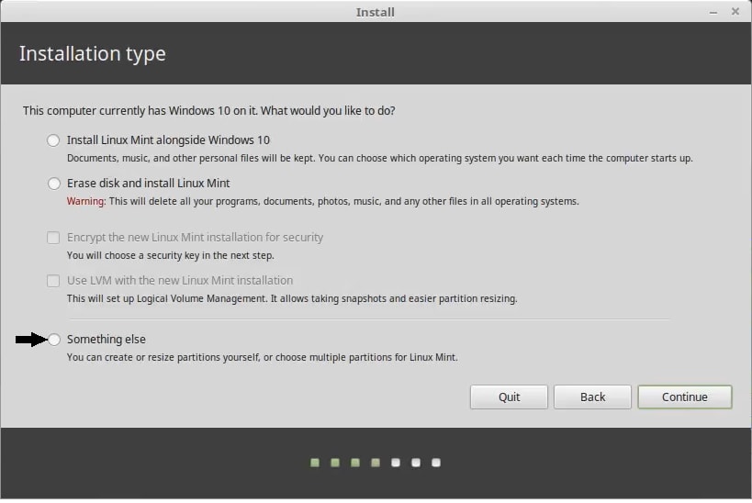
Task: Go Back to previous installer step
Action: point(593,397)
